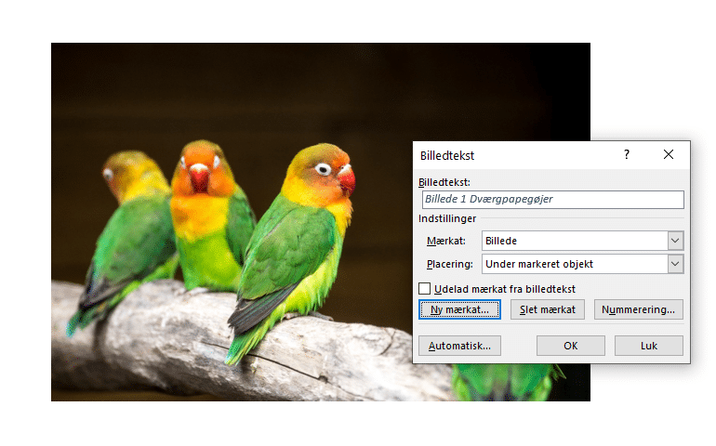716x446 pixels.
Task: Open the 'Automatisk...' caption settings
Action: point(459,346)
